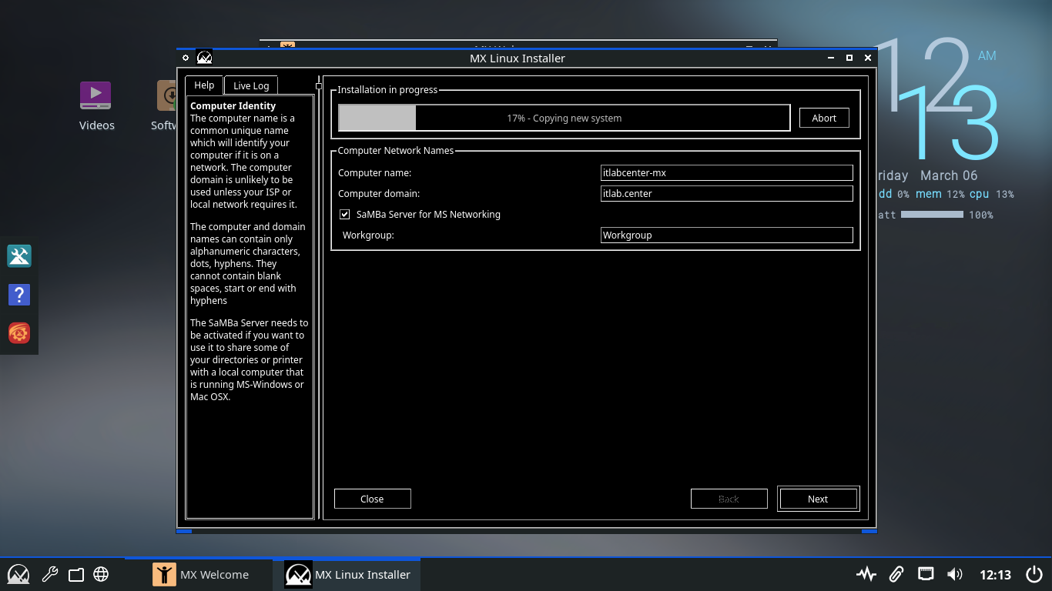Screen dimensions: 1052x591
Task: Click the red icon in side dock
Action: click(18, 333)
